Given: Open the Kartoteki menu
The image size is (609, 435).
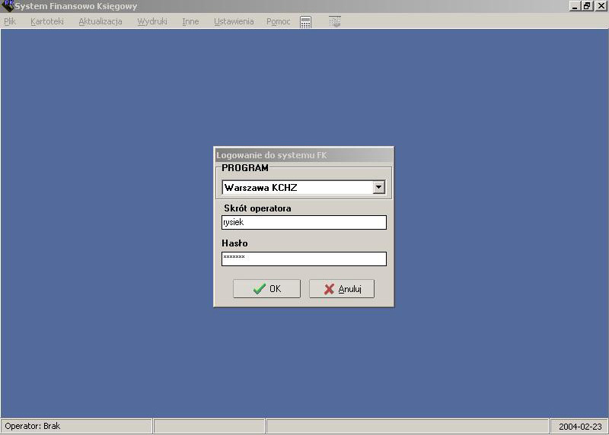Looking at the screenshot, I should point(47,21).
